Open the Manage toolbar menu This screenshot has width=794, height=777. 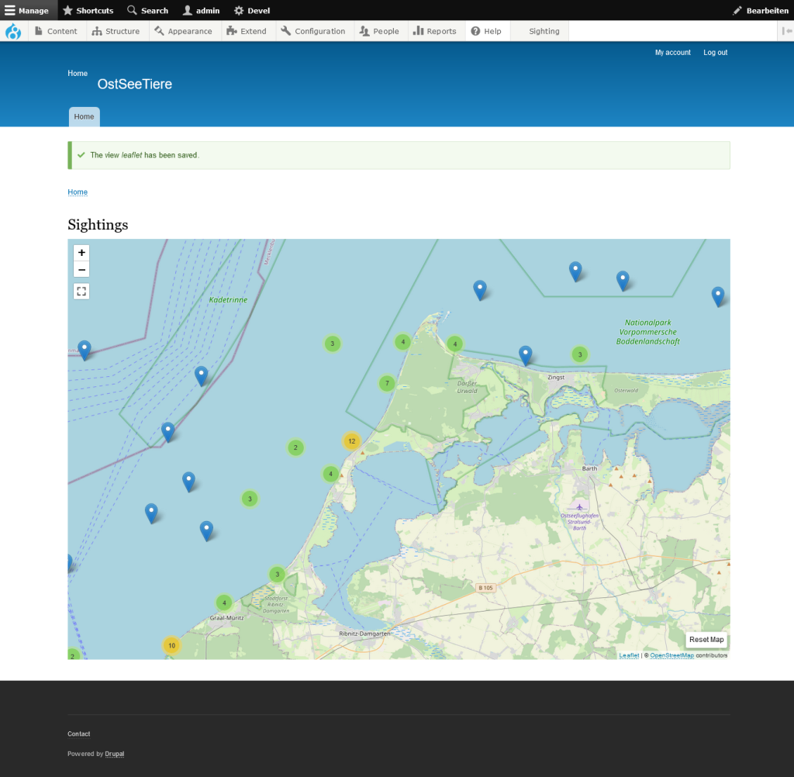pos(27,10)
